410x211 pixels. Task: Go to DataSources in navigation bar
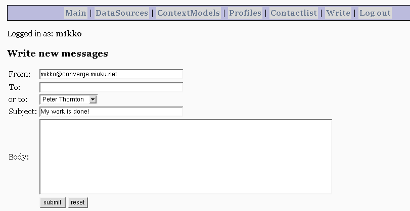(122, 13)
